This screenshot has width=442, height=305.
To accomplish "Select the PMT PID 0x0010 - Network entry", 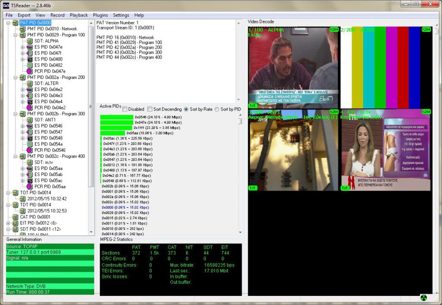I will click(52, 29).
